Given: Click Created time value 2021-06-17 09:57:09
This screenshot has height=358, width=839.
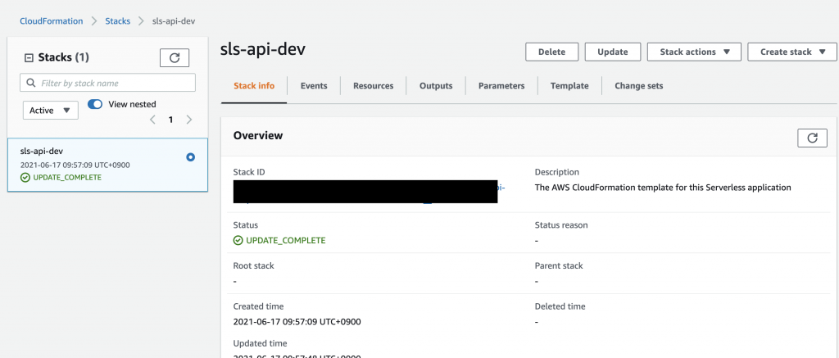Looking at the screenshot, I should tap(297, 322).
